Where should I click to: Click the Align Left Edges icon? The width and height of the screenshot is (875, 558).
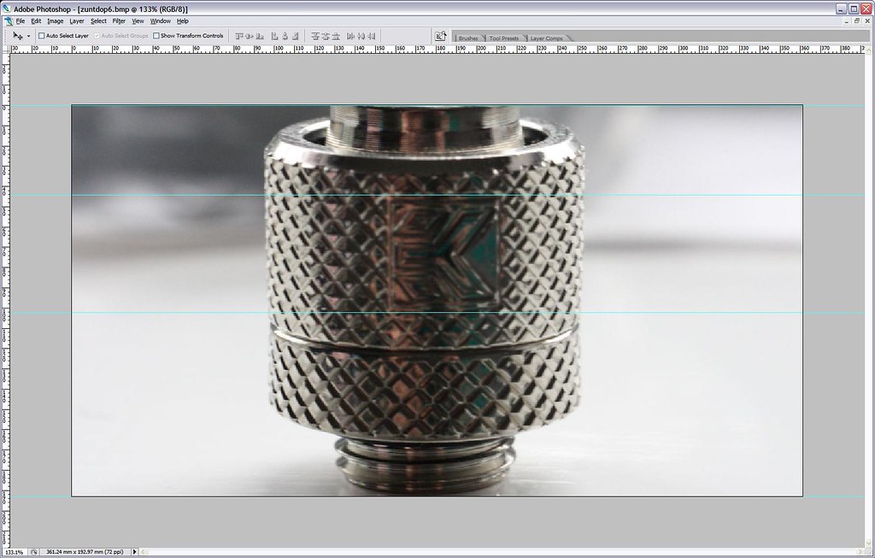(x=274, y=36)
